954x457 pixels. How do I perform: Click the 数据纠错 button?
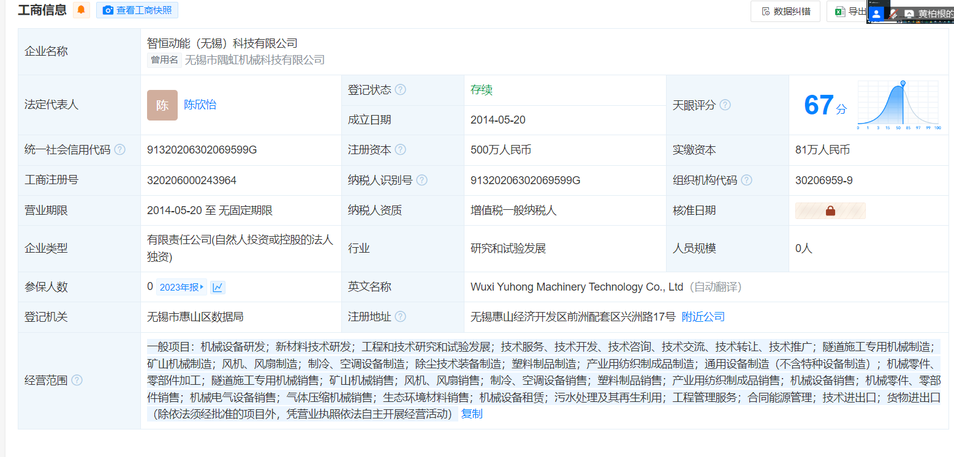(x=785, y=11)
